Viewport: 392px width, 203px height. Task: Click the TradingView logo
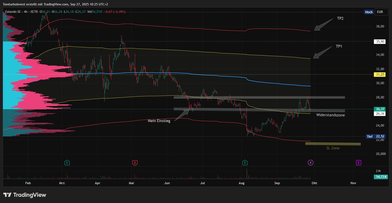24,195
